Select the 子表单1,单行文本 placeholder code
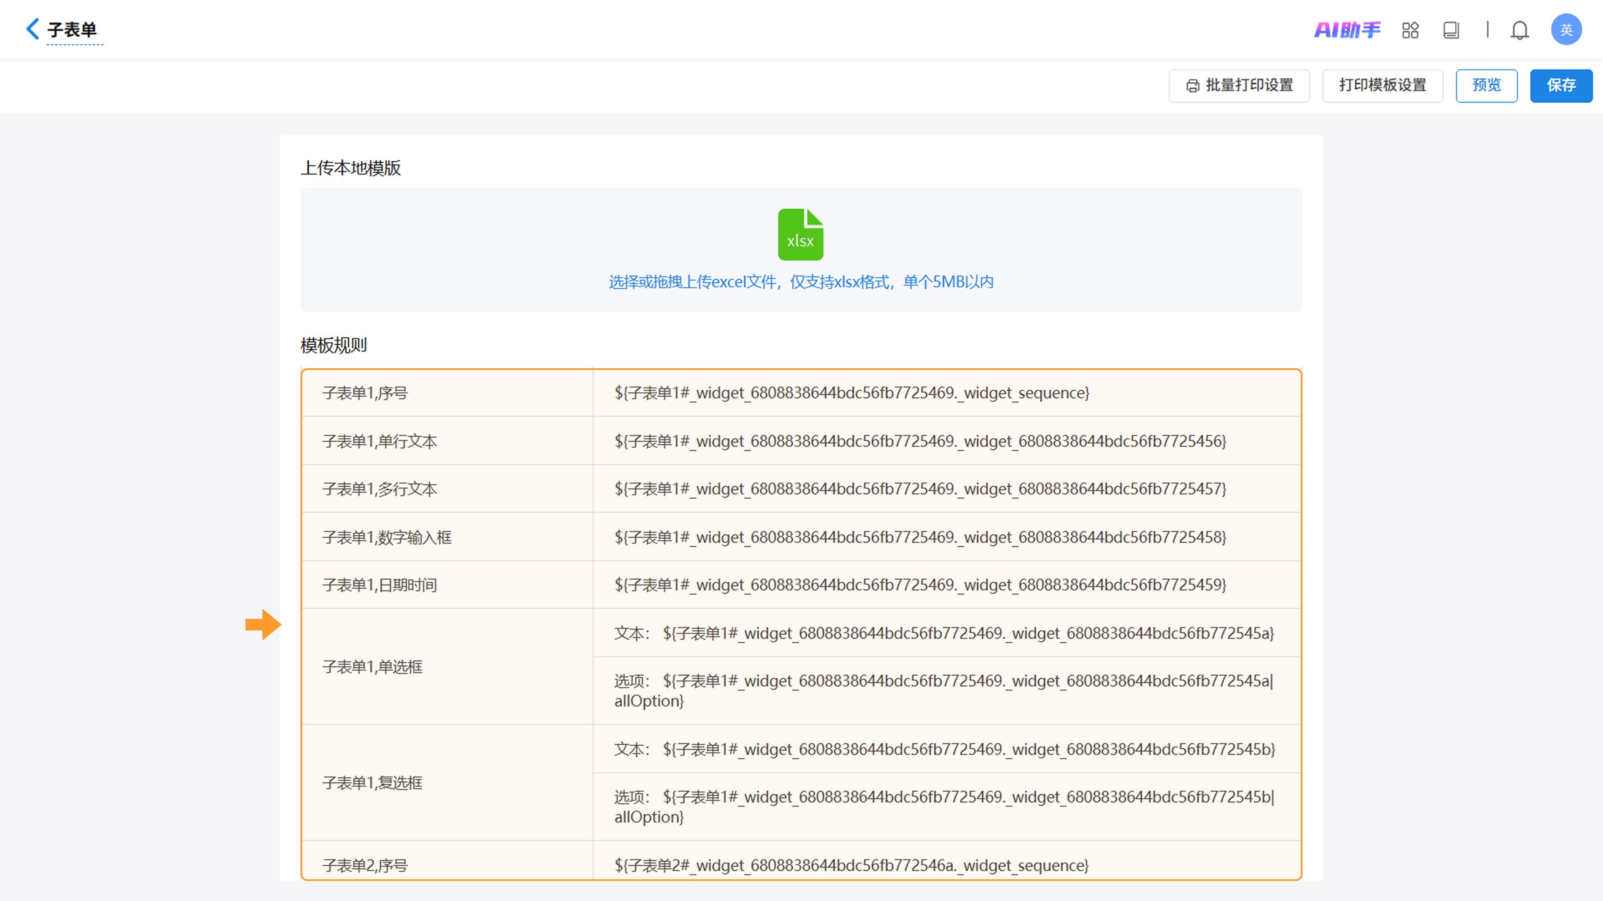 920,441
